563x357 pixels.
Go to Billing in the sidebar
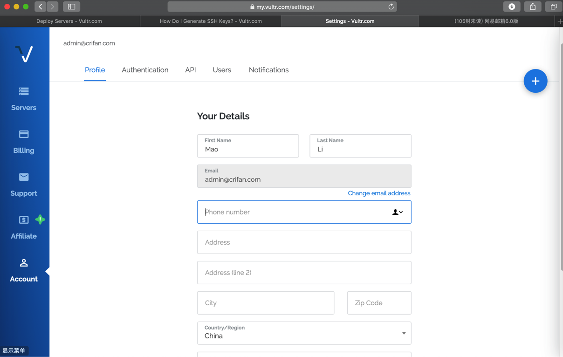[x=24, y=141]
